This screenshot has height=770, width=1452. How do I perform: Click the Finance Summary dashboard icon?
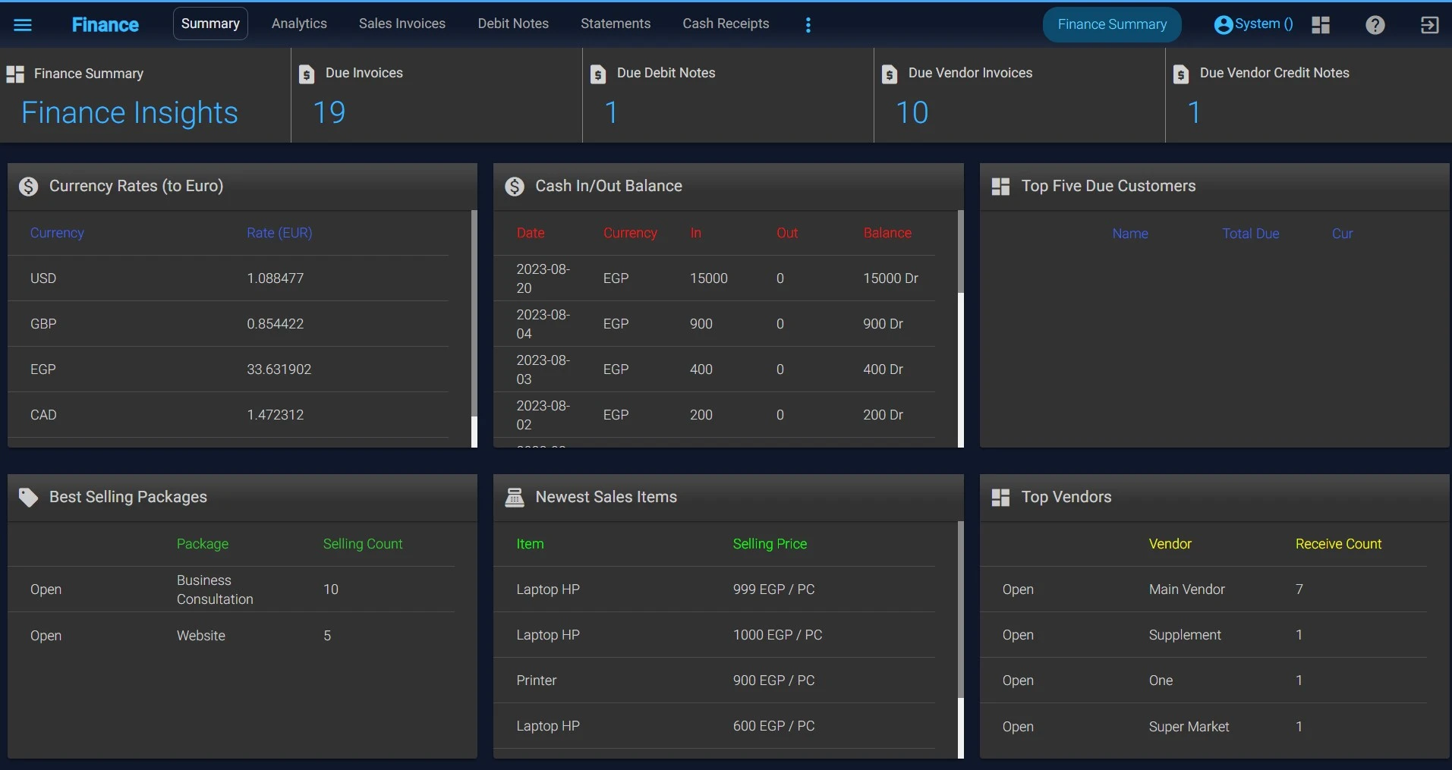15,74
